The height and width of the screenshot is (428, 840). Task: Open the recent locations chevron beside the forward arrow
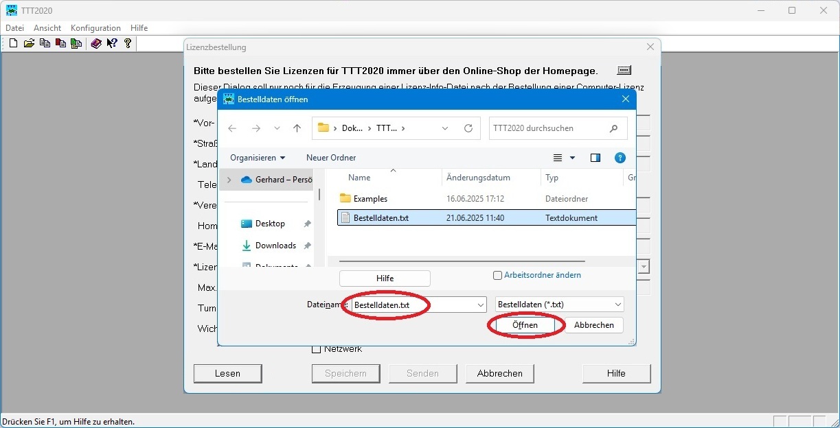point(277,128)
